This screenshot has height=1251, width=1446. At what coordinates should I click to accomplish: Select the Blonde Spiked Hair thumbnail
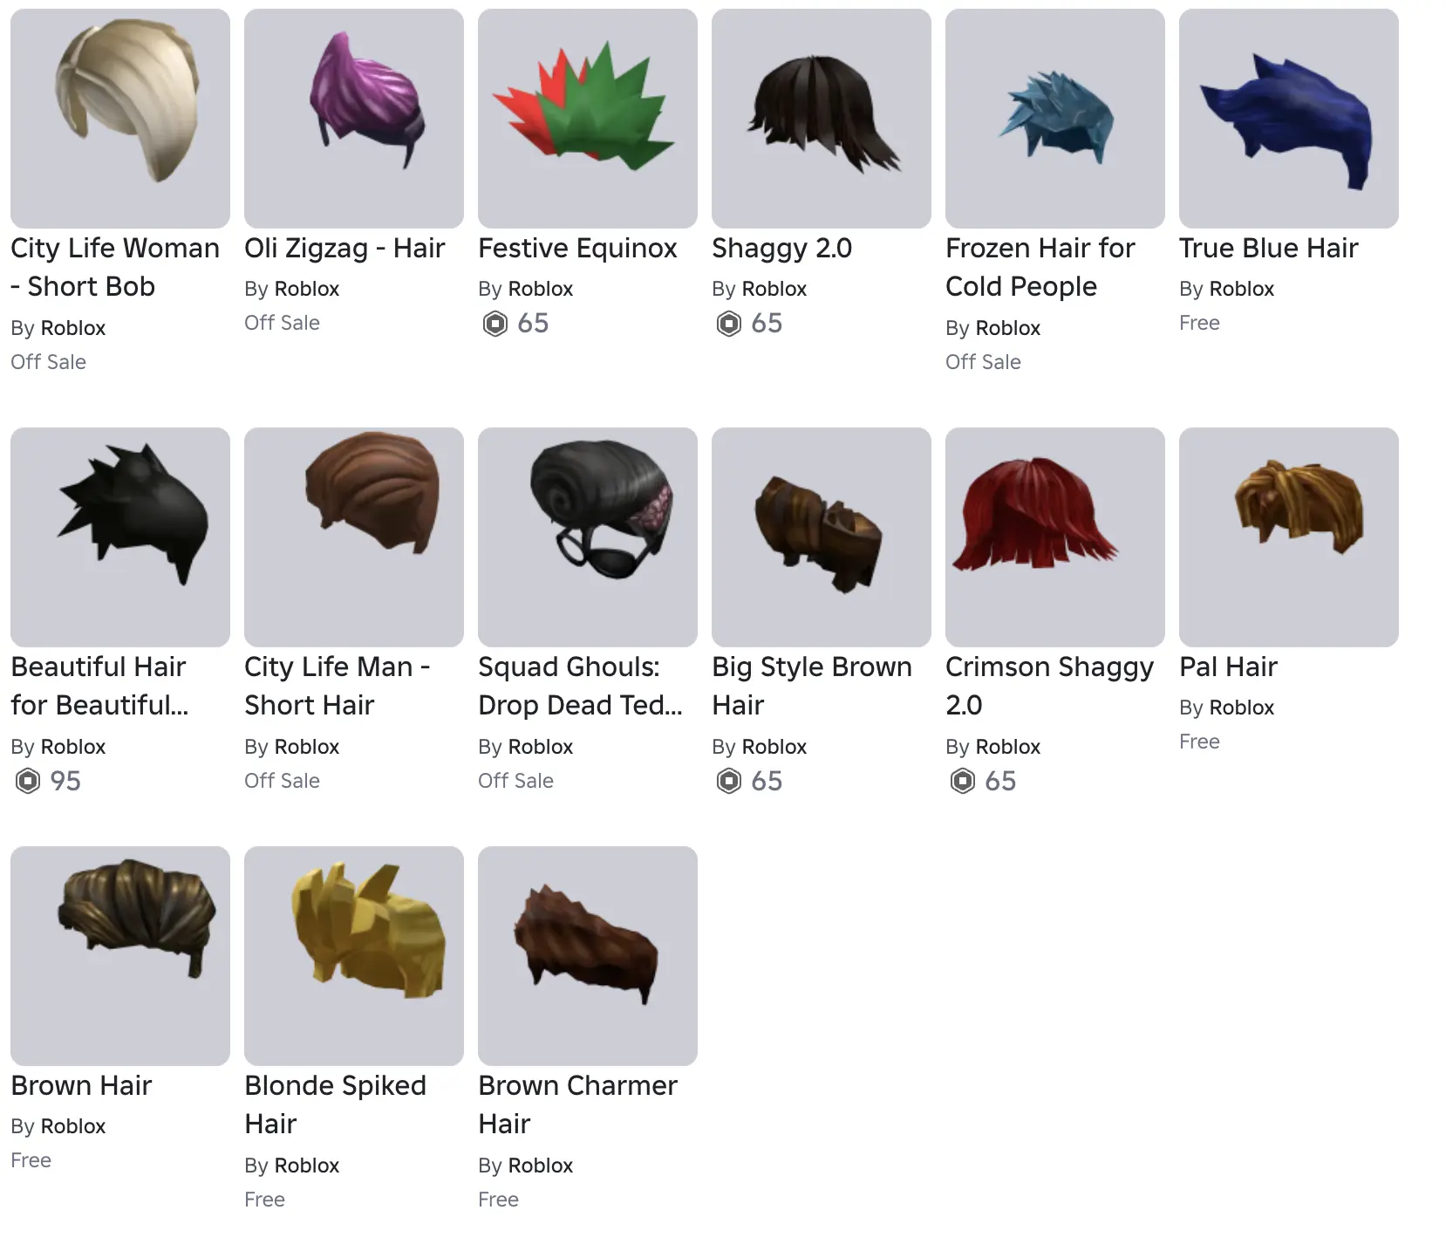click(x=354, y=956)
